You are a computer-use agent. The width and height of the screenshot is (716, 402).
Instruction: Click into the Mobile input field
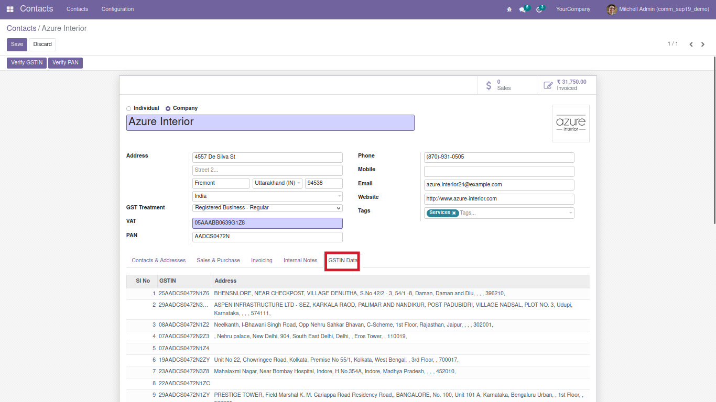pyautogui.click(x=498, y=171)
